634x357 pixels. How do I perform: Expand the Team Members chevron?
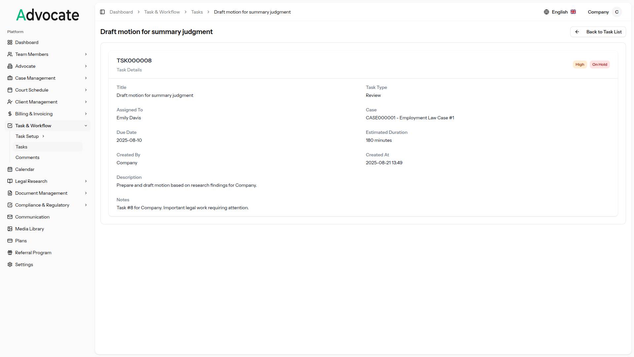coord(86,54)
